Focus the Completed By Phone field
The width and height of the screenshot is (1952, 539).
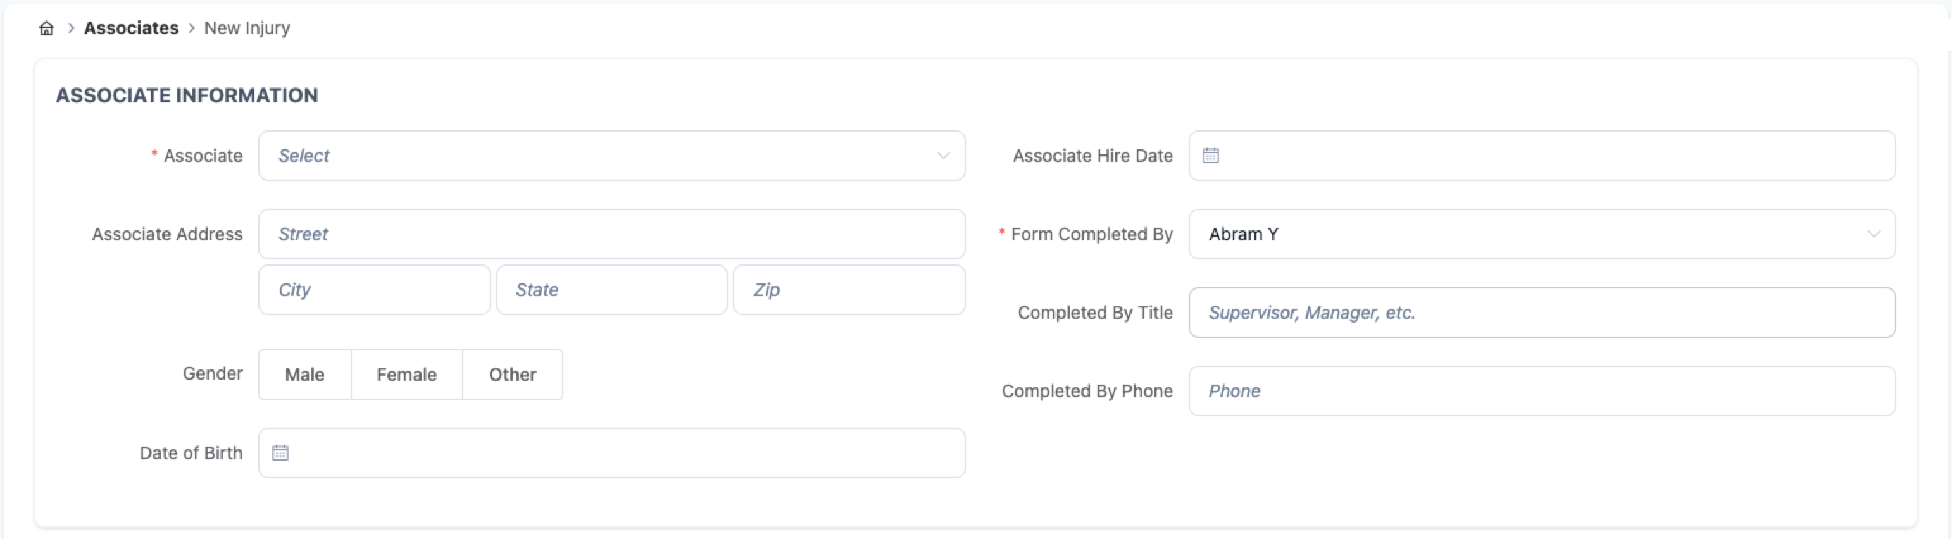click(1541, 390)
